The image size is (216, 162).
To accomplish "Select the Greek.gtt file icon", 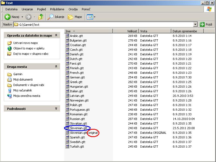I will (x=67, y=82).
